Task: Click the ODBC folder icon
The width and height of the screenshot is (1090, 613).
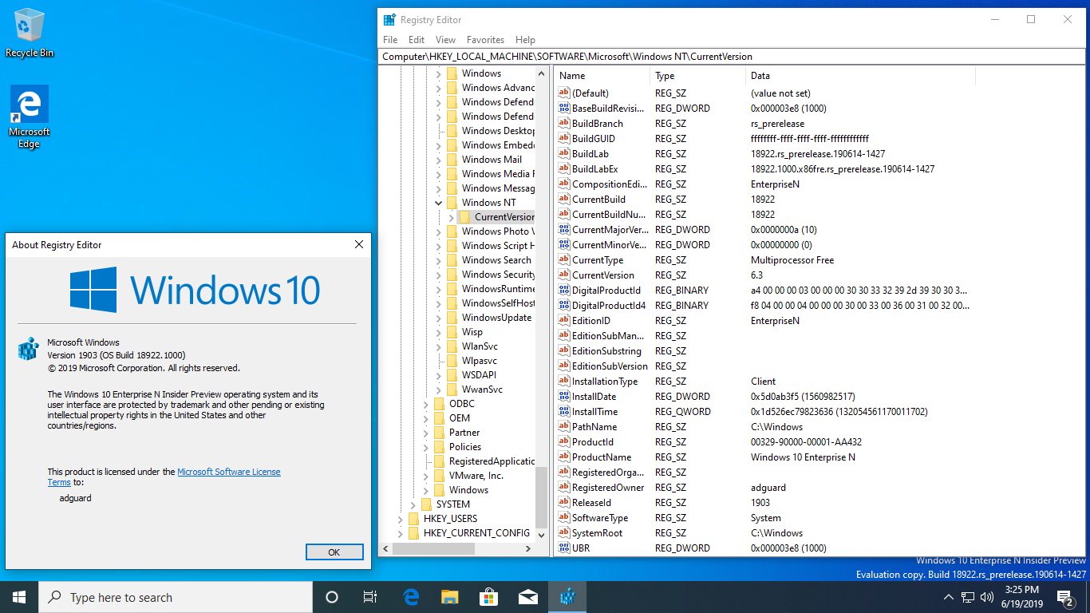Action: [439, 404]
